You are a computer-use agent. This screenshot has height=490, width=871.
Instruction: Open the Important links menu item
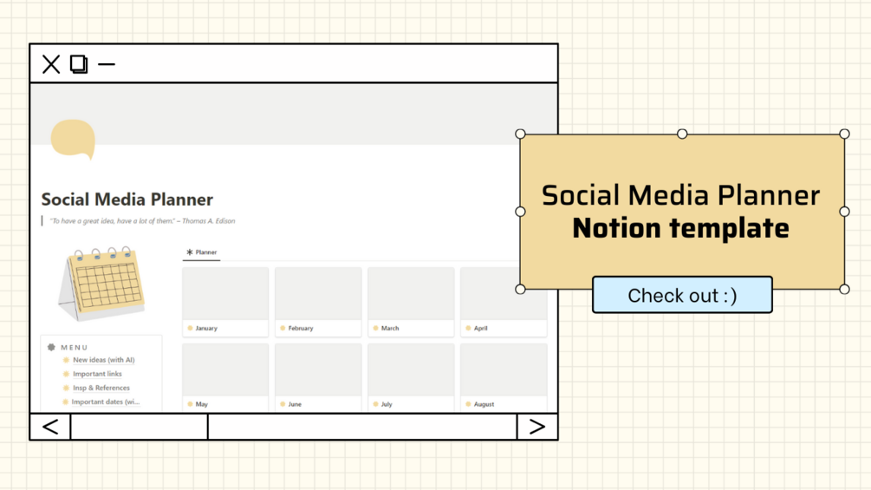pos(97,374)
